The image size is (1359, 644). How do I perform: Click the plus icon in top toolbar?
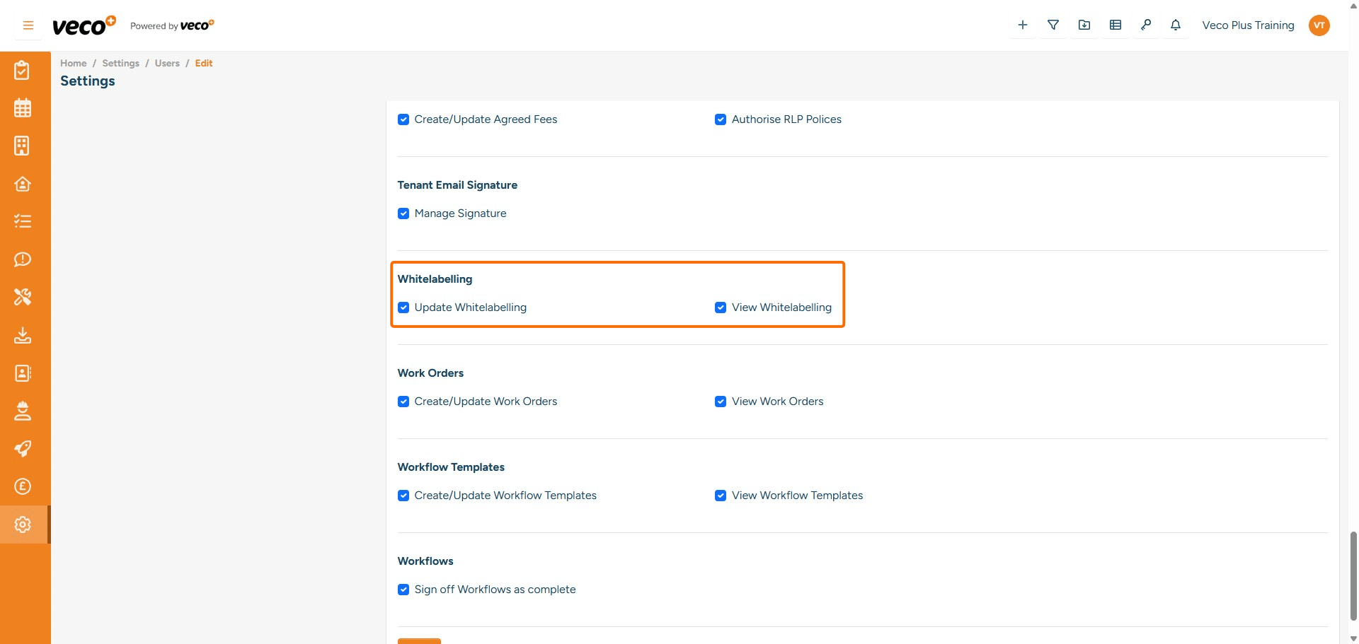1022,25
